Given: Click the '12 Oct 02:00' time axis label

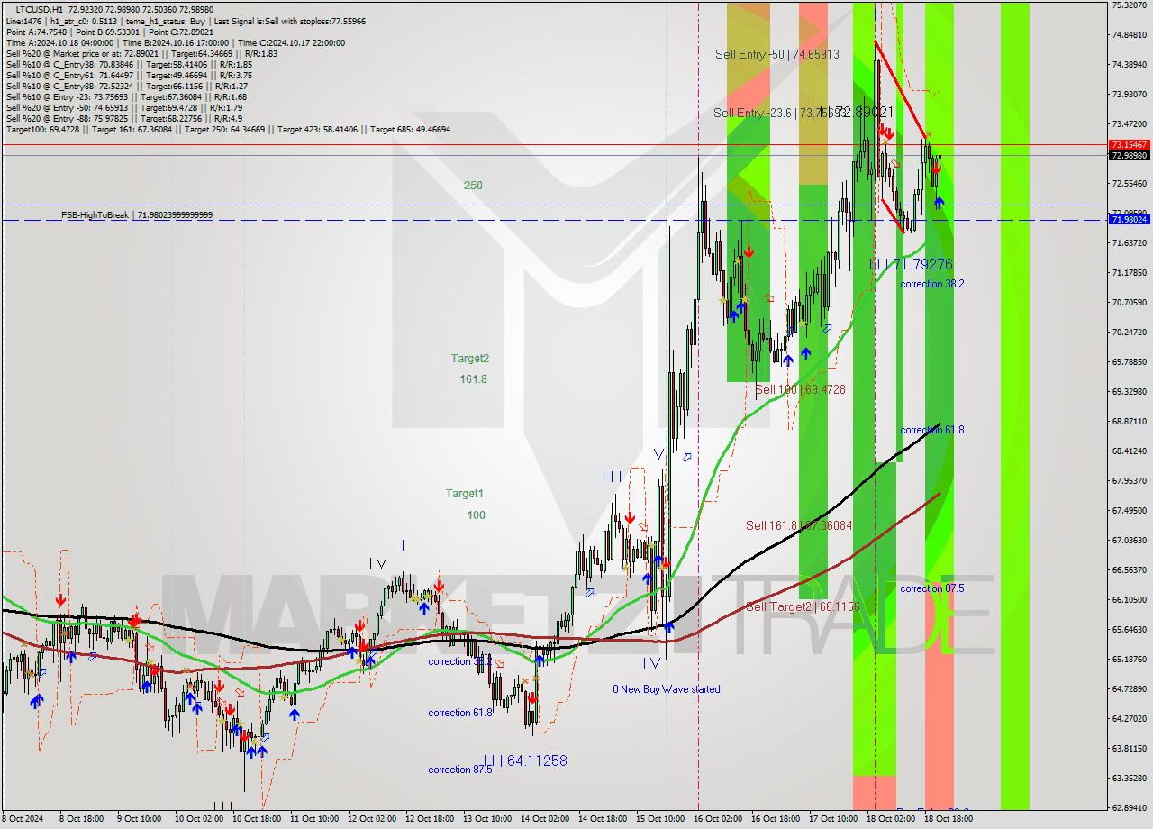Looking at the screenshot, I should coord(373,819).
